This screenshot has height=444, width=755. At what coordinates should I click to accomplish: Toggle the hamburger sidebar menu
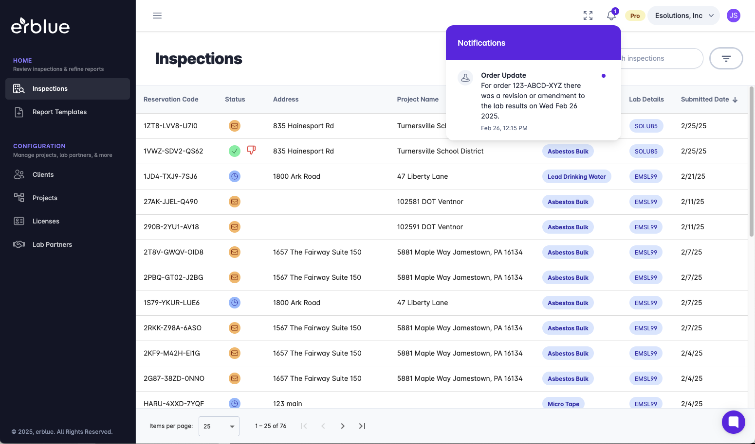[x=157, y=16]
